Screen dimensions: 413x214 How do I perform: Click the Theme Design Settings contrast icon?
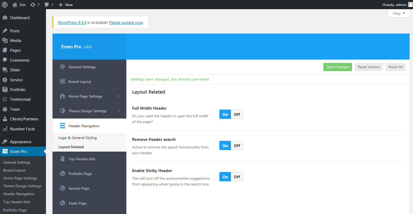click(62, 111)
